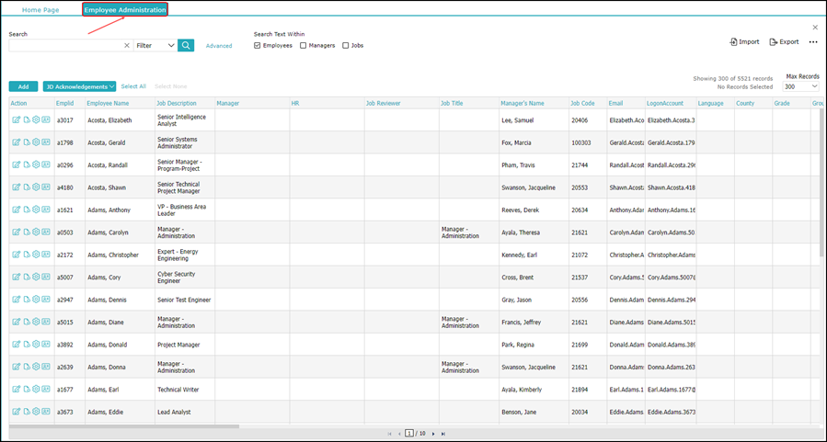Clear the search box with the X icon
Screen dimensions: 827x442
[127, 46]
